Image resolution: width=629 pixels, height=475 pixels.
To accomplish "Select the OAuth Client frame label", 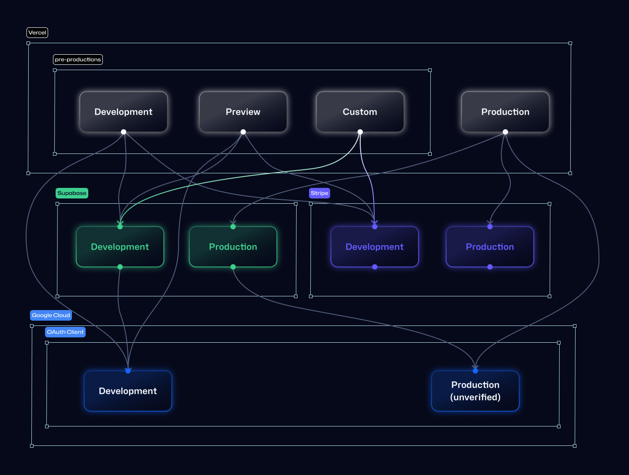I will pos(65,332).
